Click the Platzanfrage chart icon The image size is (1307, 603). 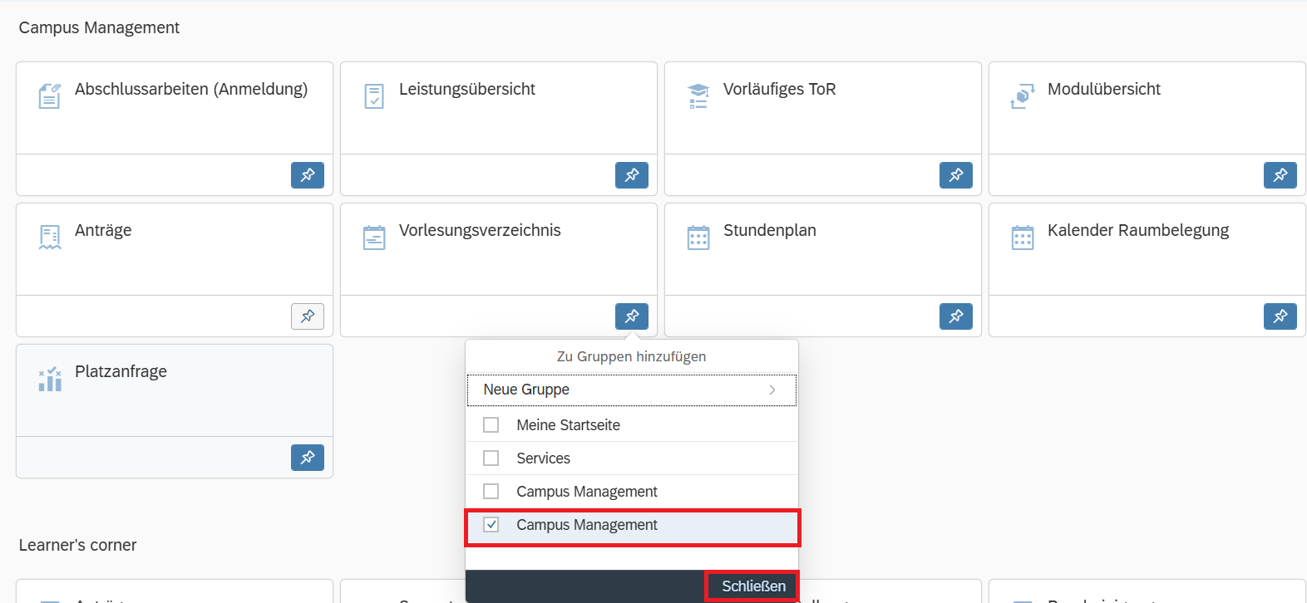tap(50, 379)
